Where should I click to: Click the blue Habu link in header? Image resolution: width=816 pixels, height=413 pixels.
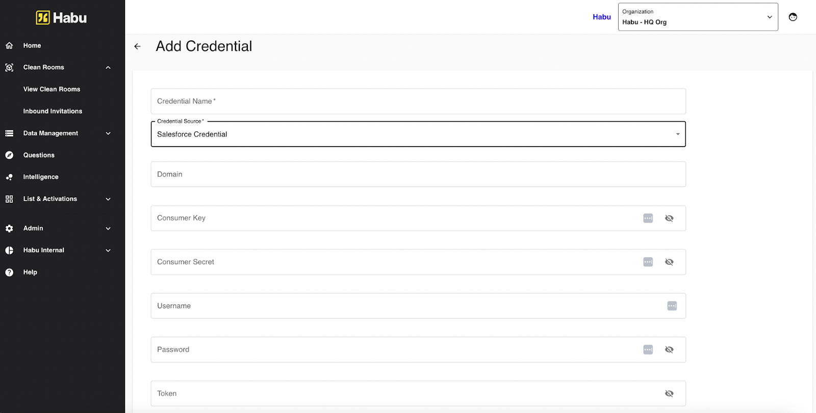click(x=601, y=17)
